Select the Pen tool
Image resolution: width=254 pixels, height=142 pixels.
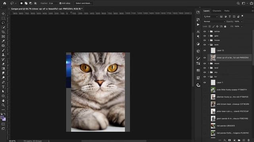[3, 82]
